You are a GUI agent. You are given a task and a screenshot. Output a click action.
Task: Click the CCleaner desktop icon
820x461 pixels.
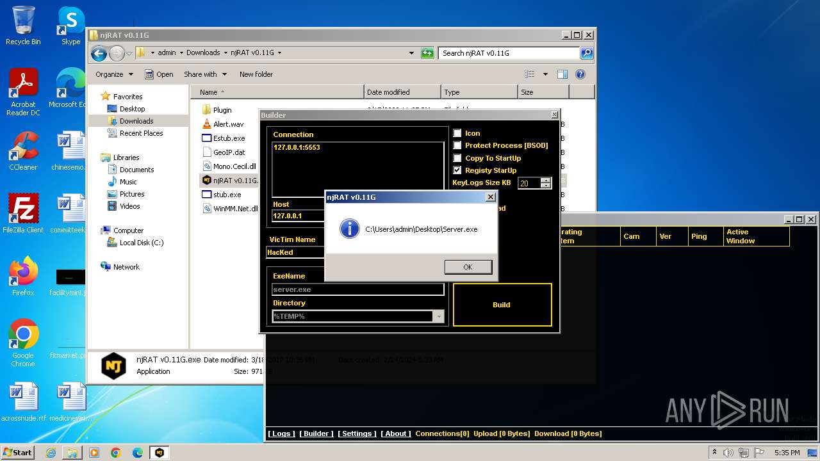[x=23, y=151]
